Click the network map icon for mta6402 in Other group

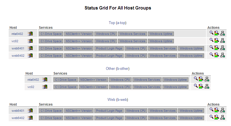pos(207,79)
